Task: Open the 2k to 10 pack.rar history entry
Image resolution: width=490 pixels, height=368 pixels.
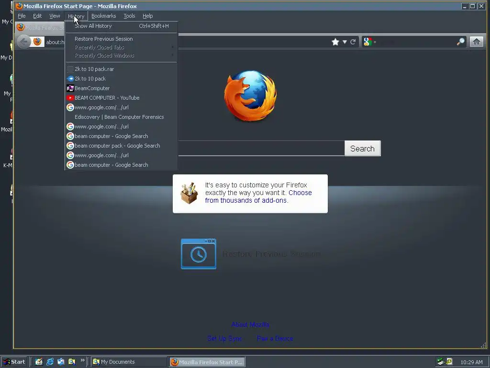Action: coord(121,69)
